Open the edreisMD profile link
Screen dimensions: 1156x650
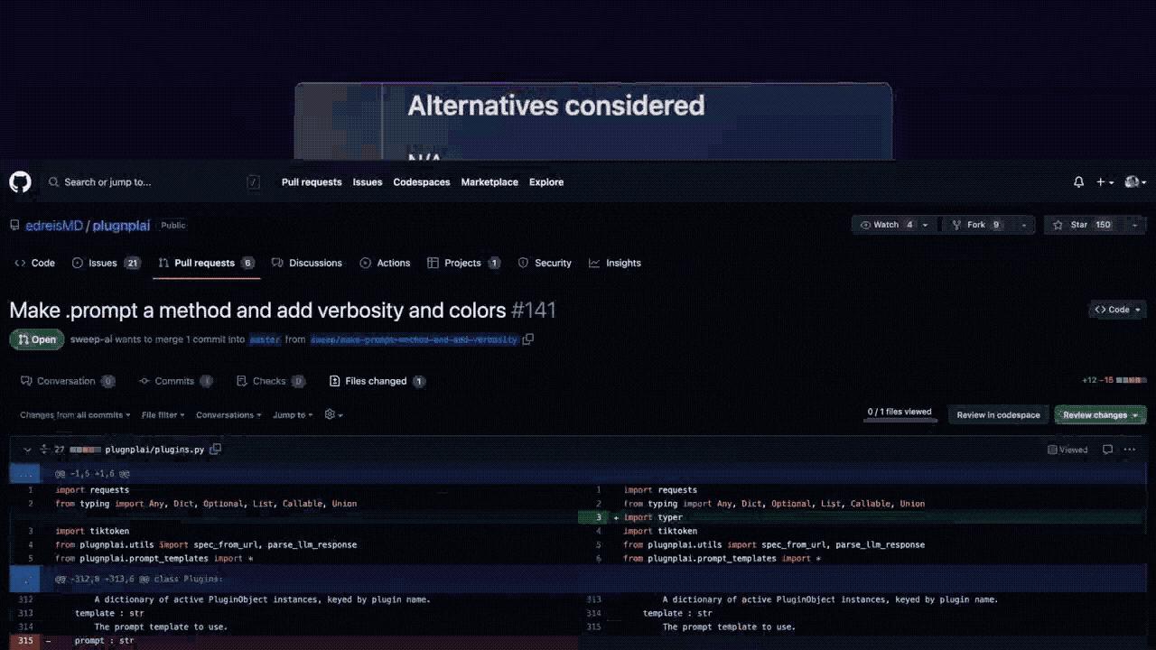pos(54,225)
